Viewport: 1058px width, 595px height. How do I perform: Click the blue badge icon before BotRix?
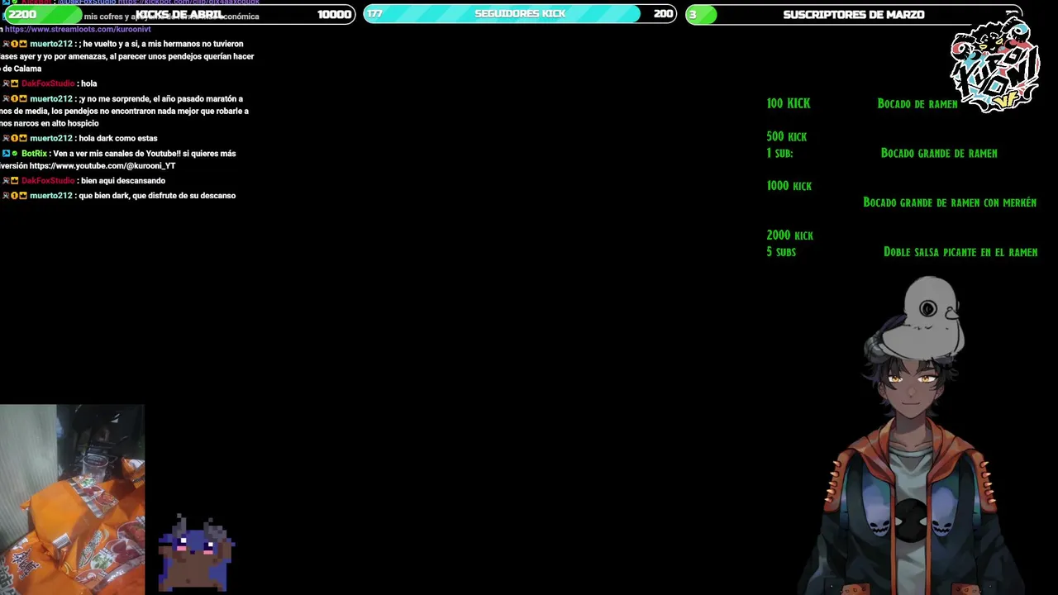pos(6,154)
